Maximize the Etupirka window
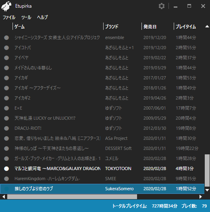This screenshot has height=212, width=210. 189,6
